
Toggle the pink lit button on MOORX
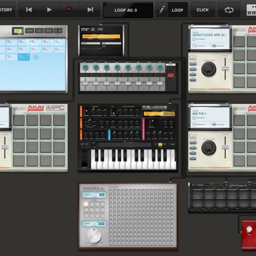pyautogui.click(x=86, y=204)
